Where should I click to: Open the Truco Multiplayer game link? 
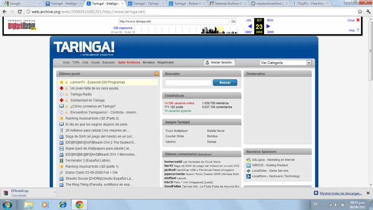[x=176, y=131]
